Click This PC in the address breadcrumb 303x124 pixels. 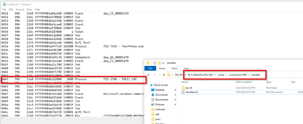click(179, 75)
